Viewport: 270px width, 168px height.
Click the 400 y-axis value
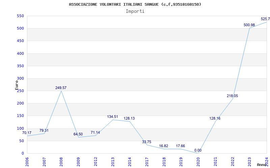20,53
